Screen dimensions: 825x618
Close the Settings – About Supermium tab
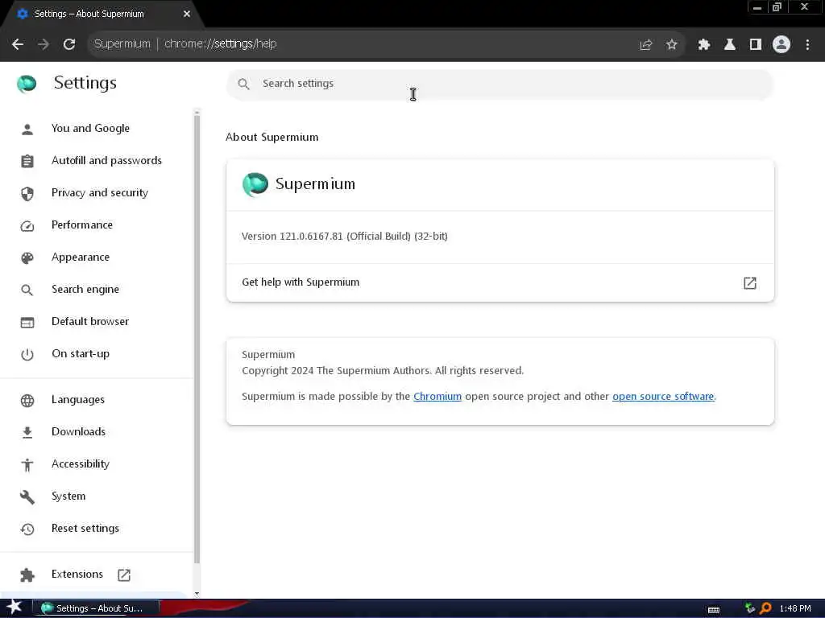[187, 14]
